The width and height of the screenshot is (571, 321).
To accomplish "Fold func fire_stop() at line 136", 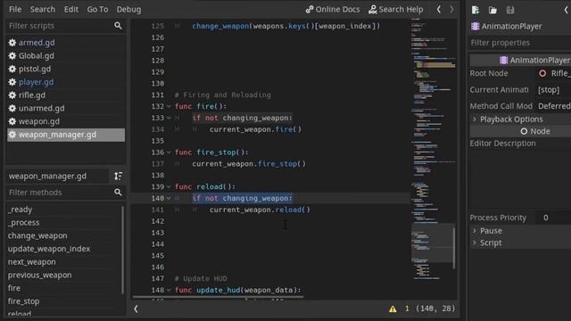I will (x=169, y=152).
